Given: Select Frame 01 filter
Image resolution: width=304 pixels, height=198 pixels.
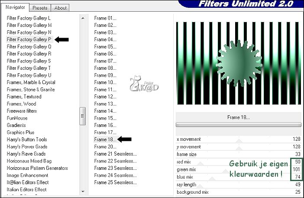Looking at the screenshot, I should point(105,18).
